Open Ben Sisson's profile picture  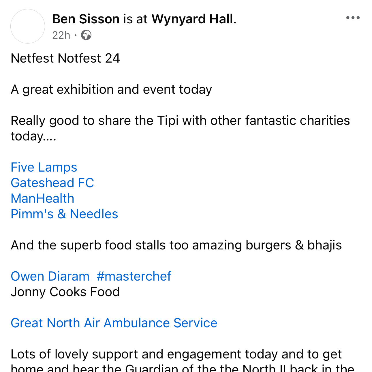pos(28,26)
